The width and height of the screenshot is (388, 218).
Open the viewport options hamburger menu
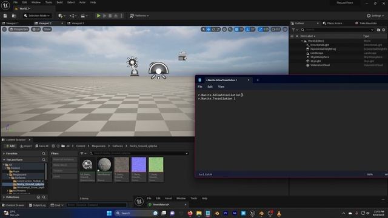(x=4, y=29)
